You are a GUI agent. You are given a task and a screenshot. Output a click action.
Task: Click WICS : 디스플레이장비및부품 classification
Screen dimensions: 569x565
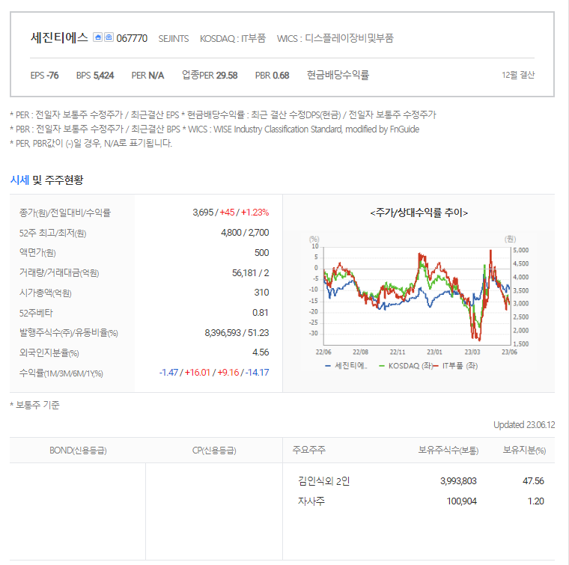(x=335, y=38)
